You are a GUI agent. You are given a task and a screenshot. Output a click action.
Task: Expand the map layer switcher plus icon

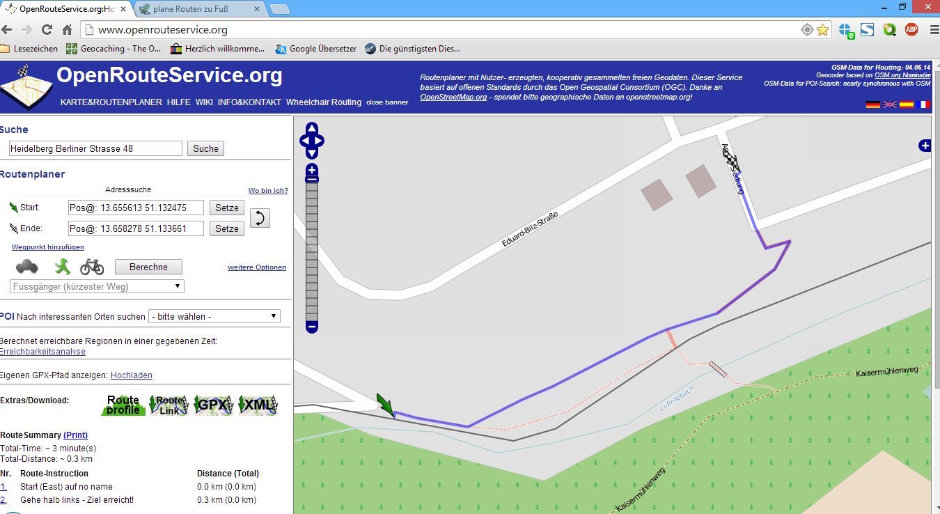point(924,146)
